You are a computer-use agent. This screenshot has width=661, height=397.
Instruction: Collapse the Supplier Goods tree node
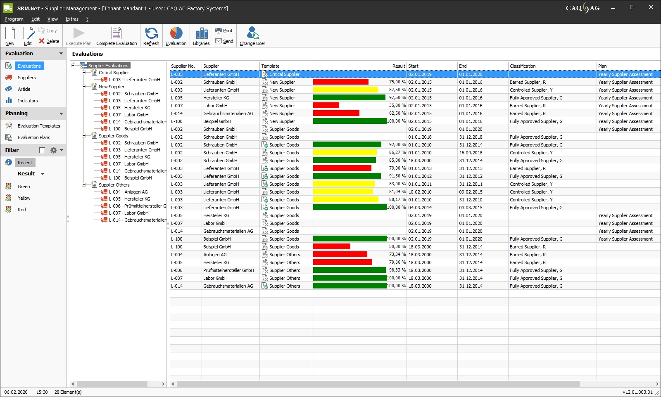84,136
